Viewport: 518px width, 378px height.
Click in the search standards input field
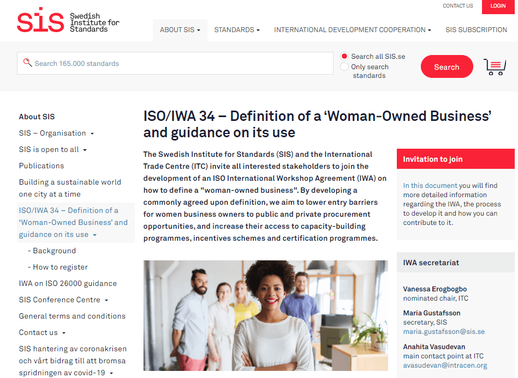(180, 63)
